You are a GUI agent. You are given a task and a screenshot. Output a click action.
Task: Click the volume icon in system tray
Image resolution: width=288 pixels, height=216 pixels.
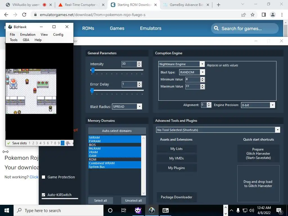pyautogui.click(x=252, y=210)
